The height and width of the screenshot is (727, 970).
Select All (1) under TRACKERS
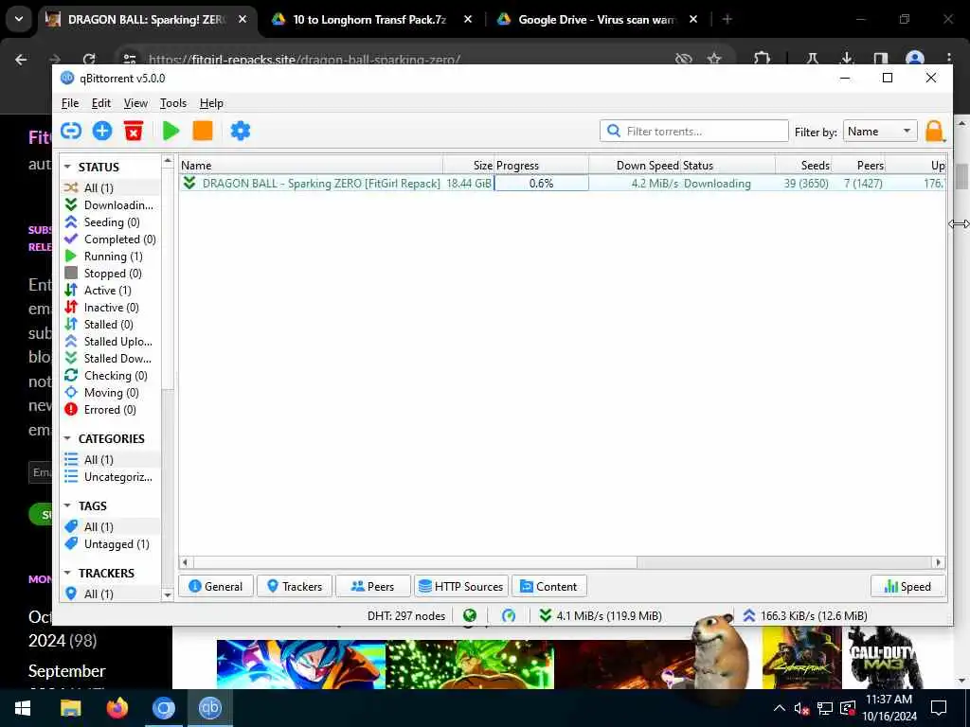[110, 594]
